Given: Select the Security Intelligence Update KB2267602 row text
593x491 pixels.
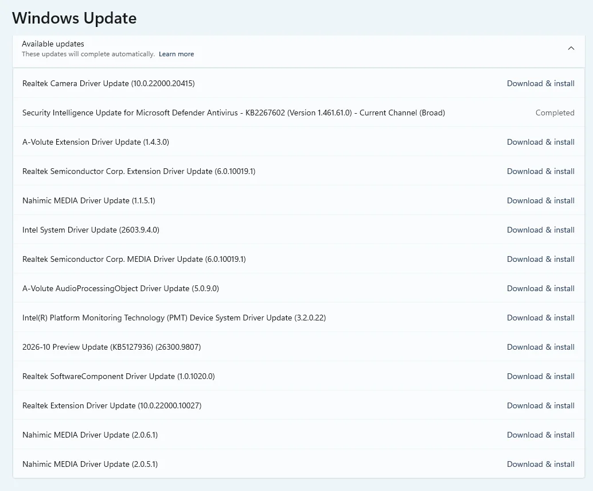Looking at the screenshot, I should tap(233, 113).
